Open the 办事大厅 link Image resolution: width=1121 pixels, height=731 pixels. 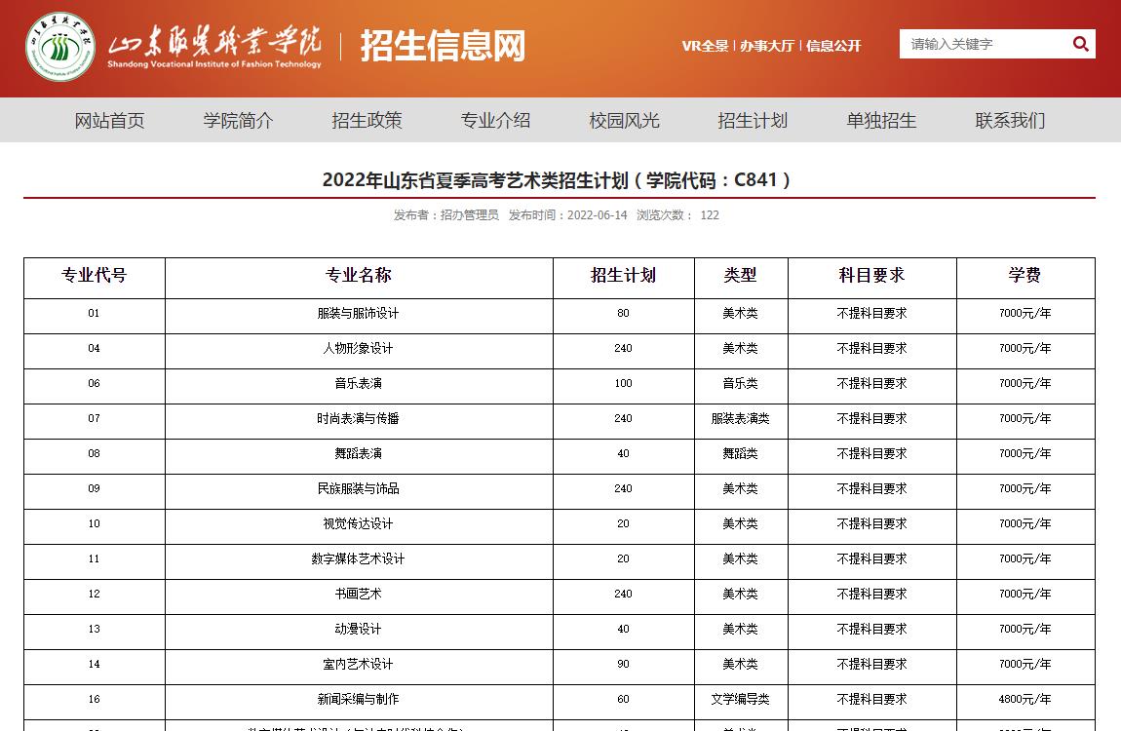[x=767, y=46]
